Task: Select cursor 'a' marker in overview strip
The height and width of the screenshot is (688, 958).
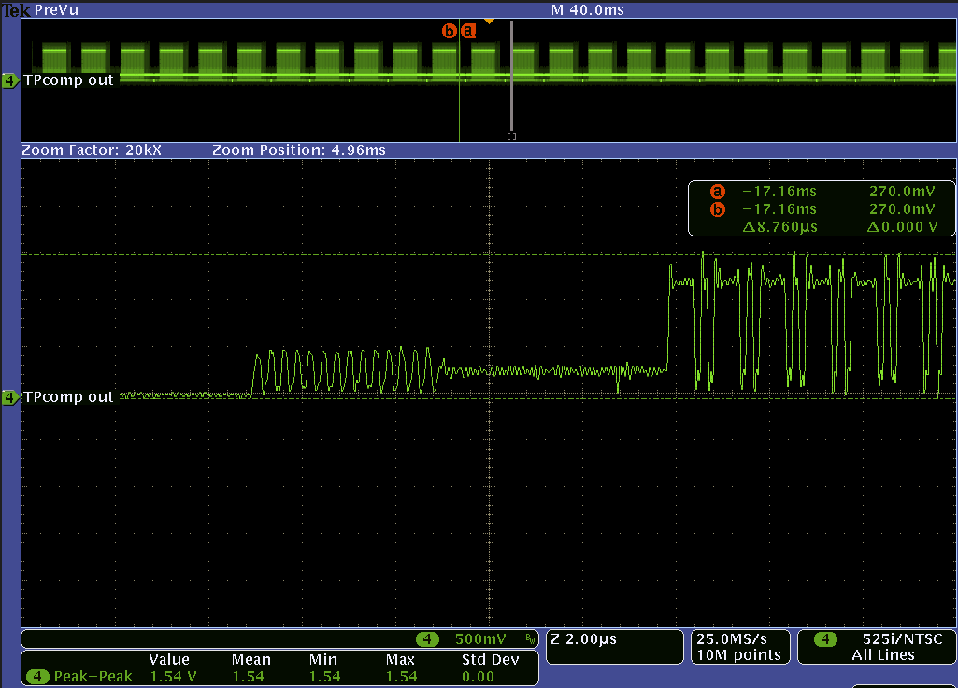Action: pyautogui.click(x=468, y=31)
